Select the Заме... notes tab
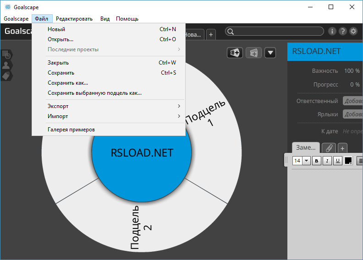The height and width of the screenshot is (260, 363). (306, 147)
